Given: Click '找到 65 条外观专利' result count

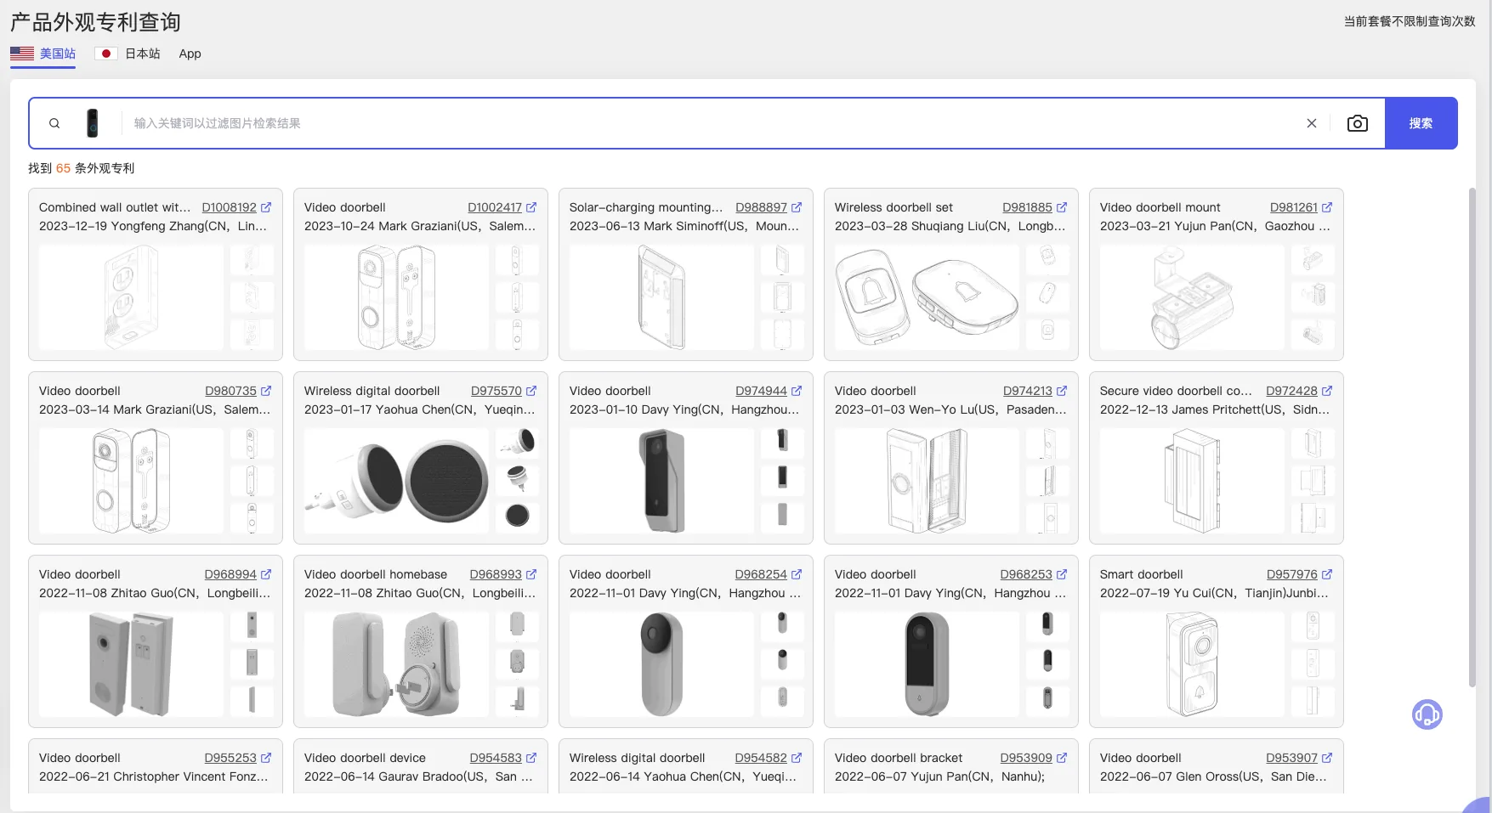Looking at the screenshot, I should pos(81,168).
